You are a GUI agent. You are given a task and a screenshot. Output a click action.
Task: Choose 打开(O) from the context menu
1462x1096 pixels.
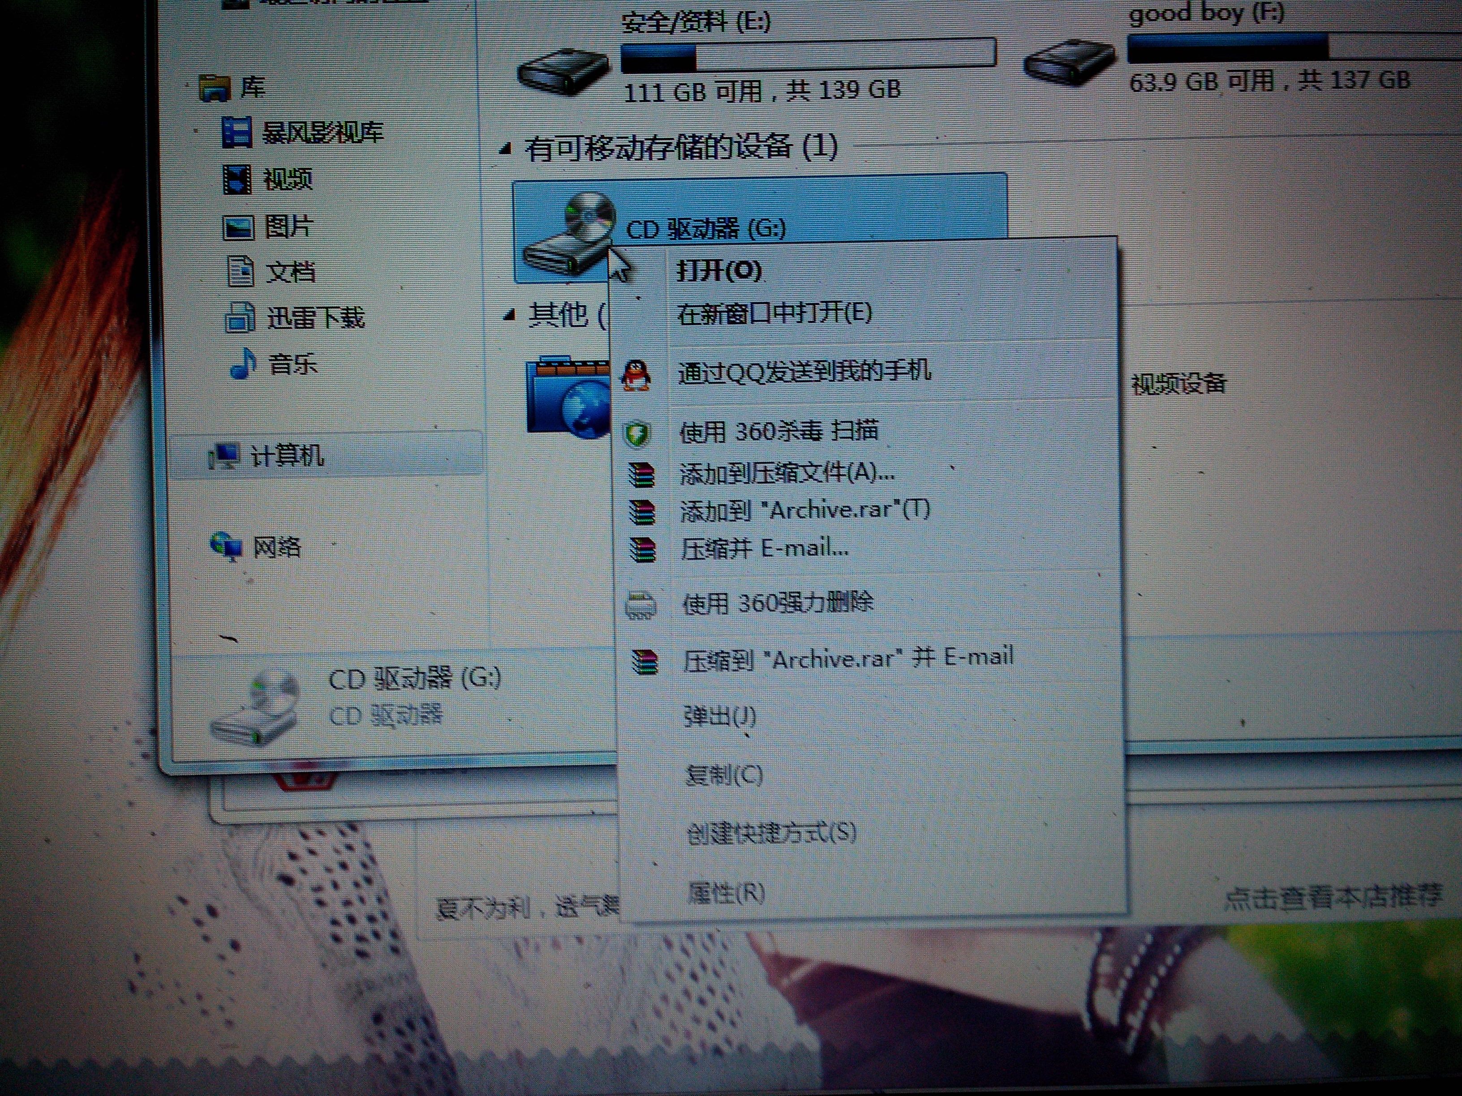(719, 270)
